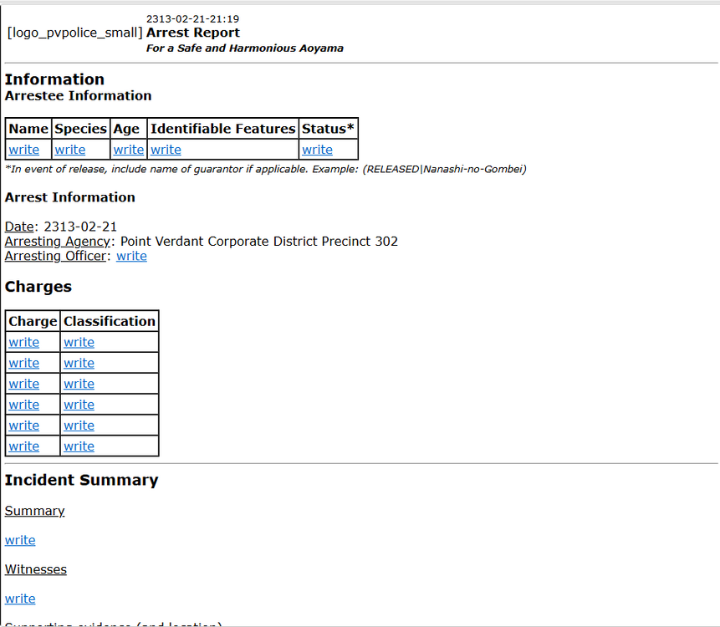
Task: Click third row Charge write link
Action: pyautogui.click(x=23, y=384)
